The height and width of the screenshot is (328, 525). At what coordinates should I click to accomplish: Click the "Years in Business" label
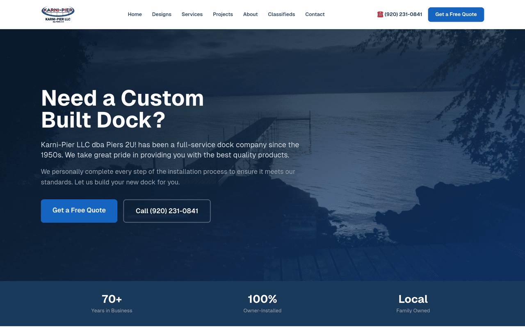tap(112, 311)
